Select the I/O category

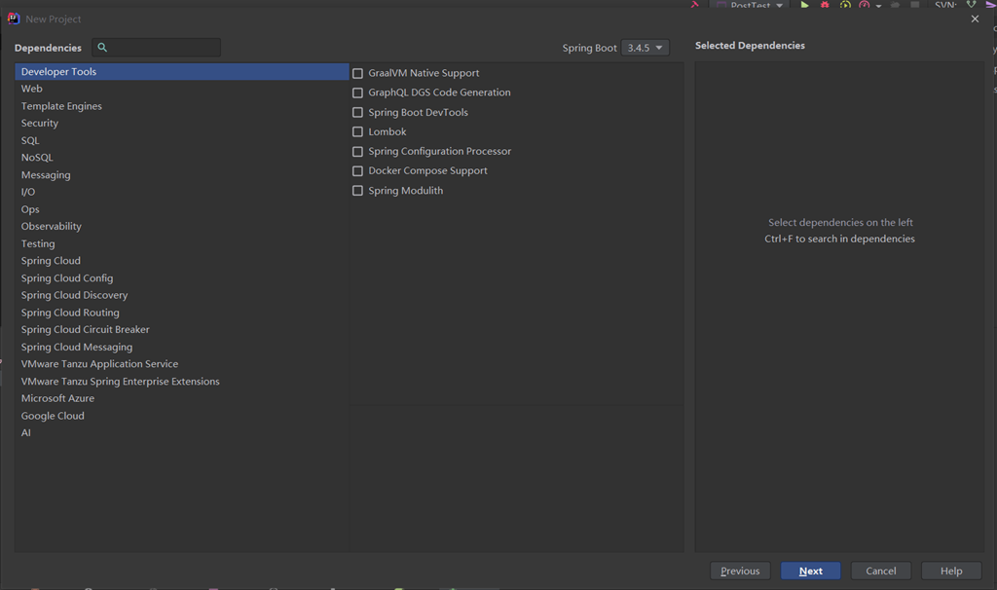pos(182,192)
